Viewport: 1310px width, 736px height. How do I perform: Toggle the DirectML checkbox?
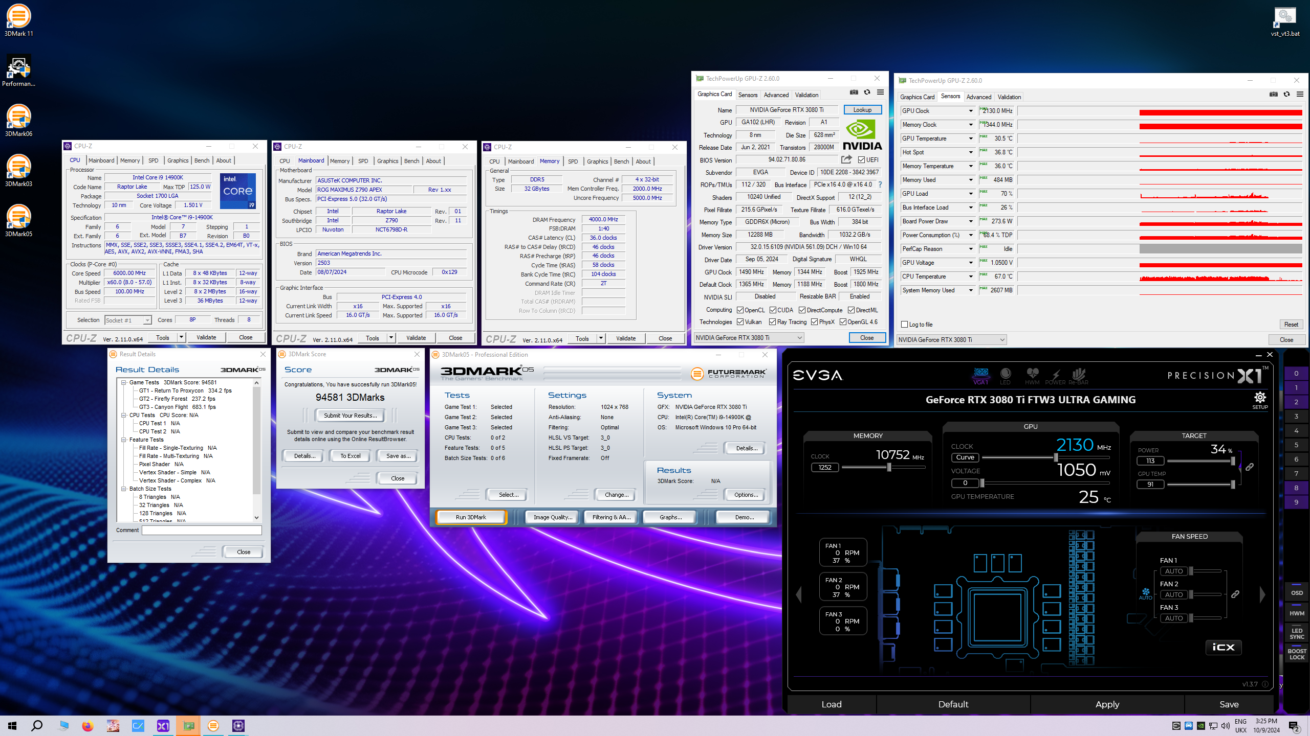tap(851, 310)
